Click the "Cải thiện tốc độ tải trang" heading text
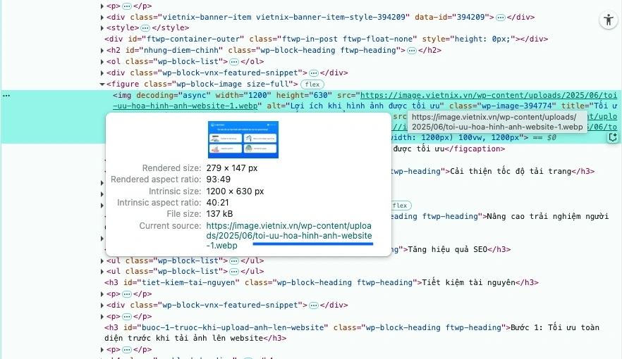The image size is (622, 359). point(511,171)
